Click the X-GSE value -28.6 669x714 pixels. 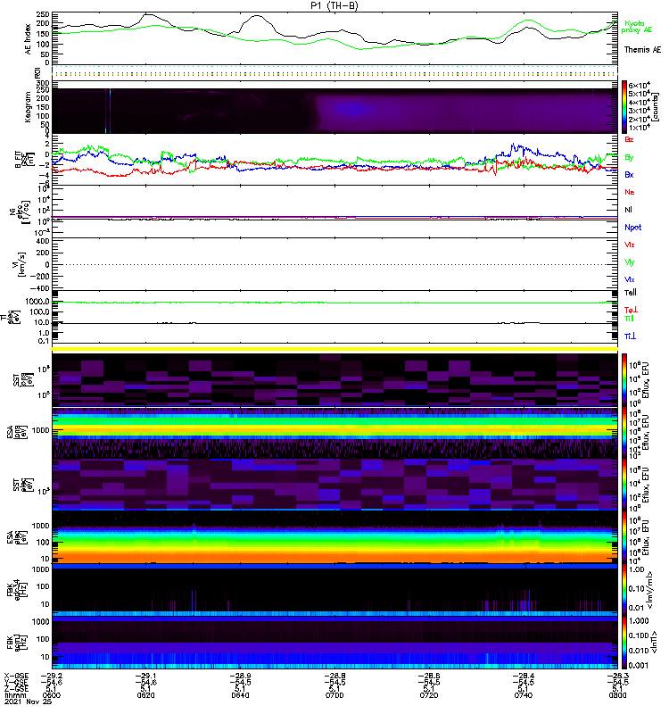429,676
